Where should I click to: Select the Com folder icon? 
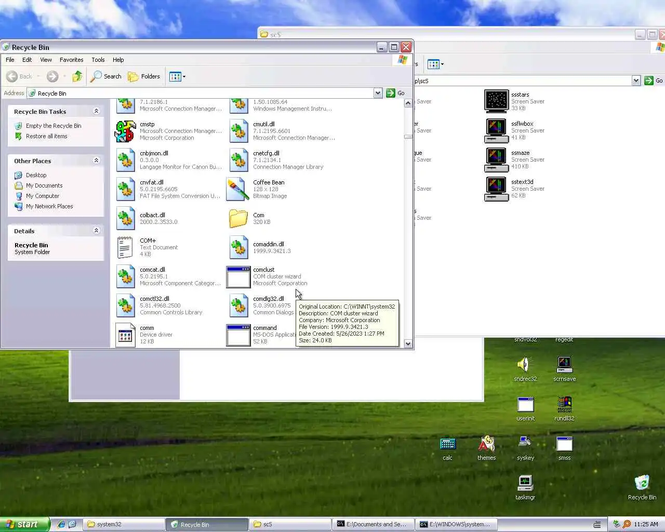coord(238,219)
